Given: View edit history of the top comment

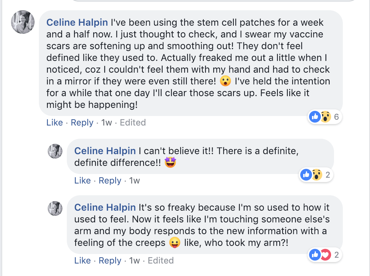Looking at the screenshot, I should 133,123.
